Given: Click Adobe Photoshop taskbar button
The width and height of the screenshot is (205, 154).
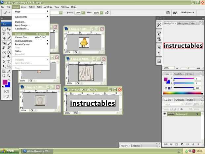Looking at the screenshot, I should 37,151.
